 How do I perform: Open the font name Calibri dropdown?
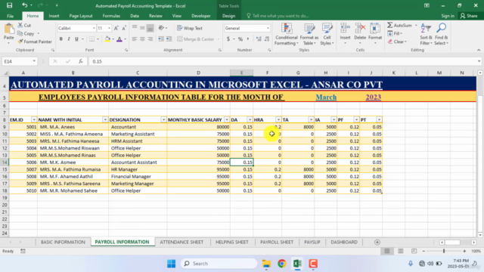click(94, 28)
